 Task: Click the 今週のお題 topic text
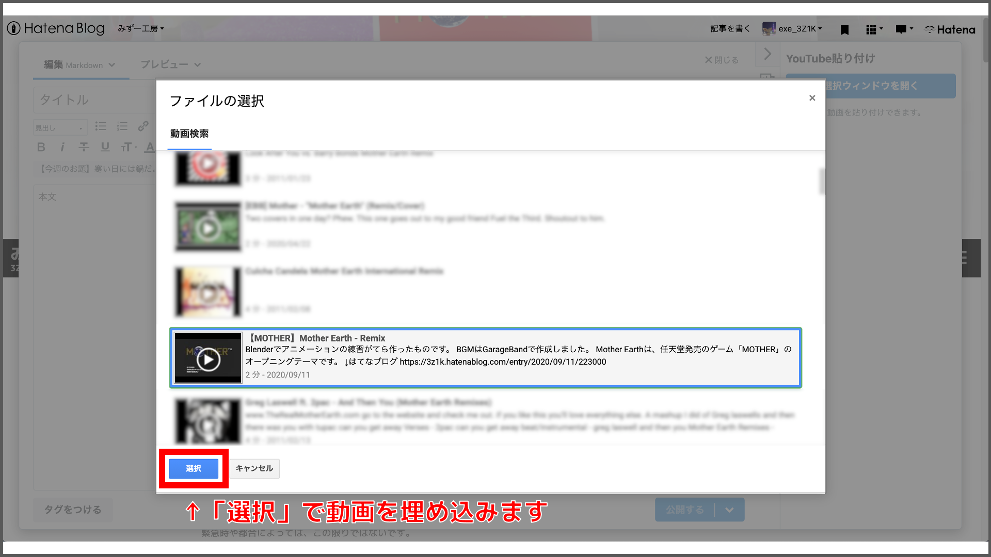point(97,169)
